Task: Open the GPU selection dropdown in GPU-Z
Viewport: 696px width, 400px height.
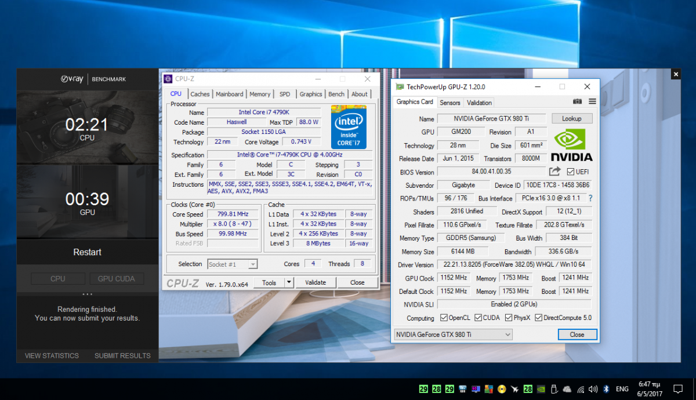Action: click(453, 334)
